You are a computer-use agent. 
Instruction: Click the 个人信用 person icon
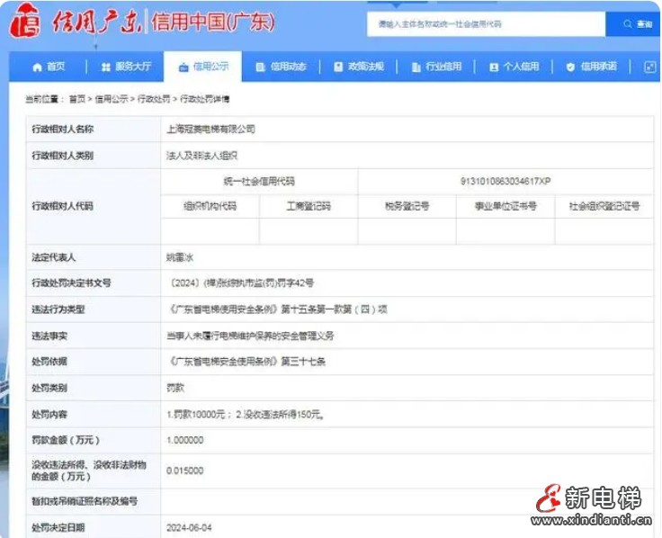[494, 67]
